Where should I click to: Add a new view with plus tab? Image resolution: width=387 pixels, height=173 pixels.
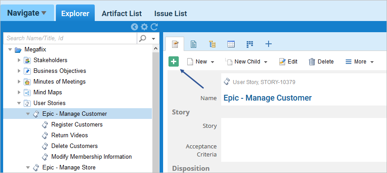(x=268, y=44)
